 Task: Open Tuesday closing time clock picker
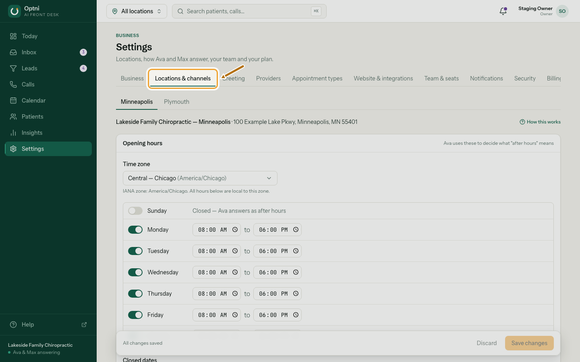tap(296, 251)
